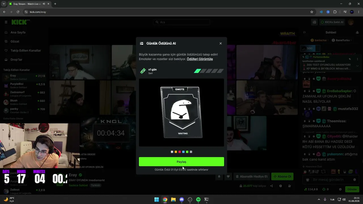This screenshot has height=204, width=363.
Task: Open the Blush channel in followed list
Action: (25, 102)
